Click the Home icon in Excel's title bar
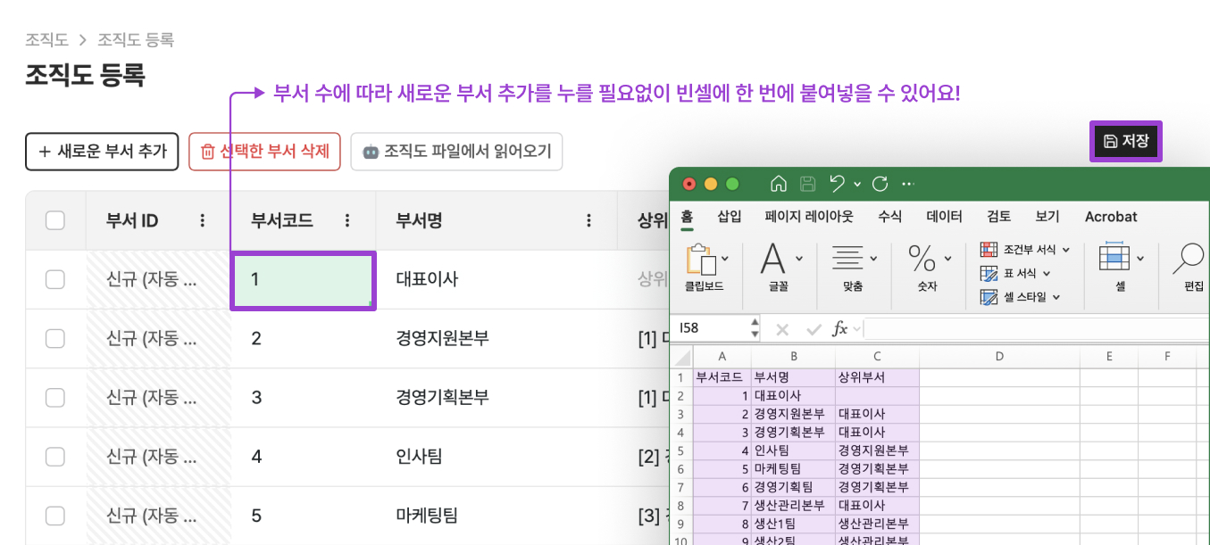The width and height of the screenshot is (1210, 545). (777, 184)
